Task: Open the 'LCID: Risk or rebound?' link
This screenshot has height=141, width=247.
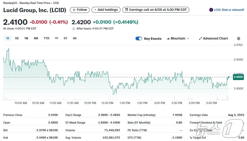Action: [x=229, y=10]
